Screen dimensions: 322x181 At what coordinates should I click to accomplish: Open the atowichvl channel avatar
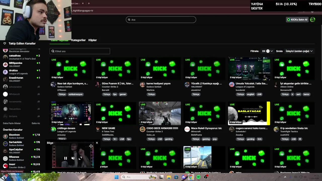[x=187, y=84]
